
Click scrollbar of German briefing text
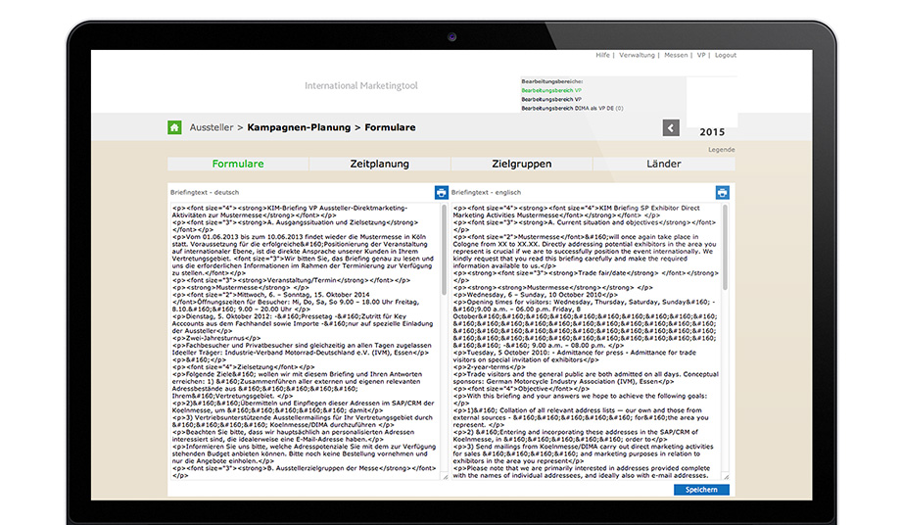tap(444, 255)
